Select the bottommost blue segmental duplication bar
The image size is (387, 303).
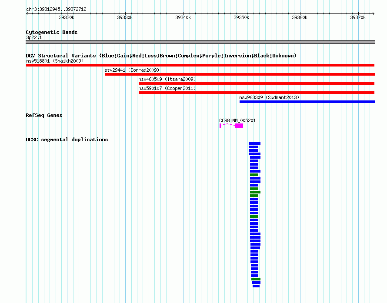256,286
